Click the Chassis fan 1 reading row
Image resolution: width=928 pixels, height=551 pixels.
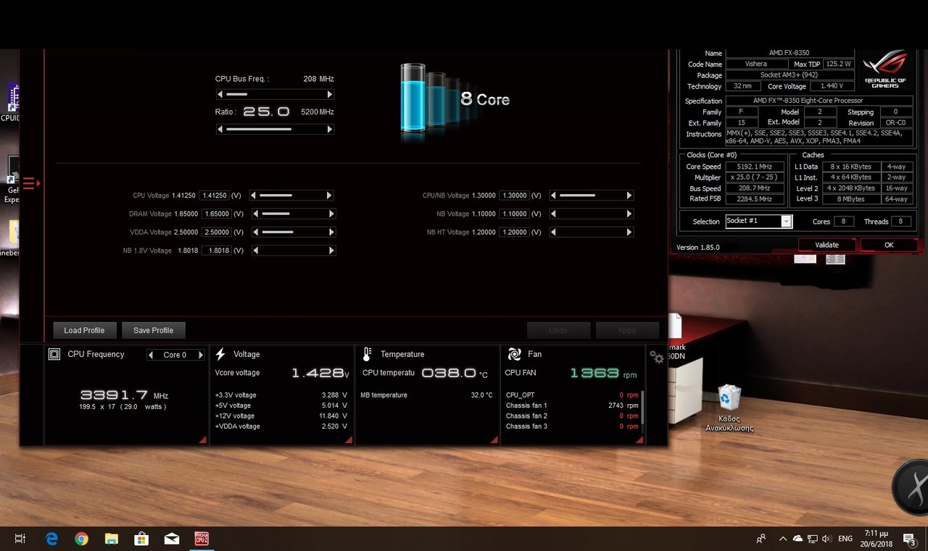572,405
